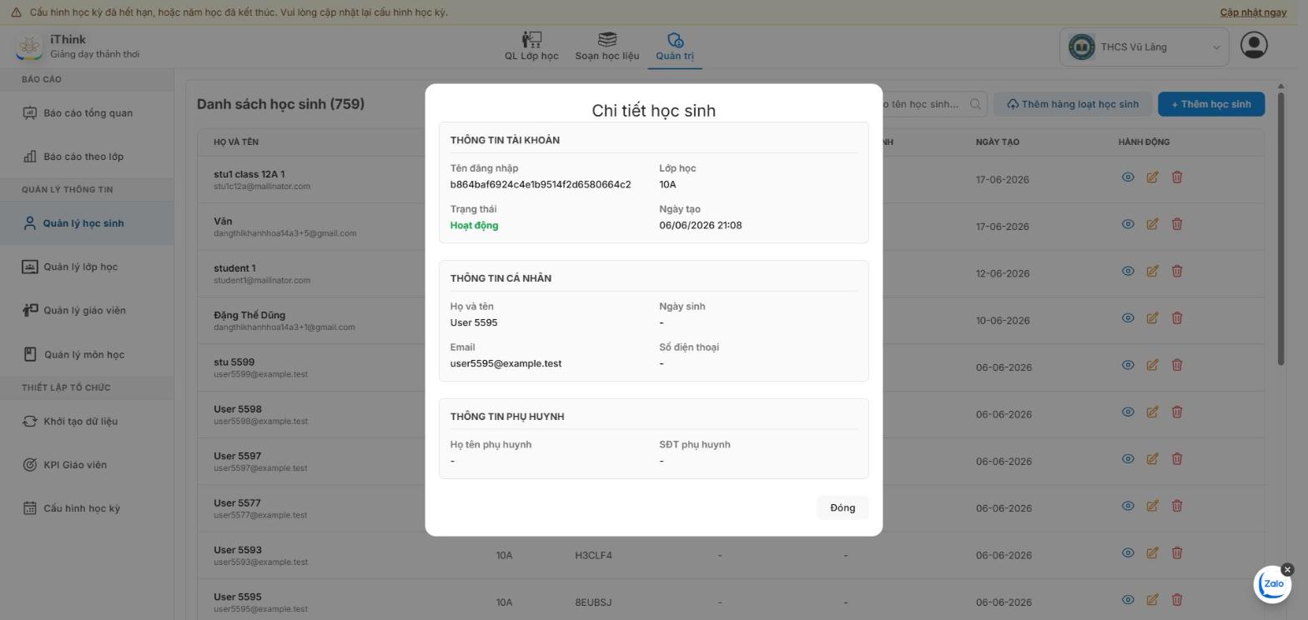The width and height of the screenshot is (1308, 620).
Task: Select the Quản trị tab
Action: 675,47
